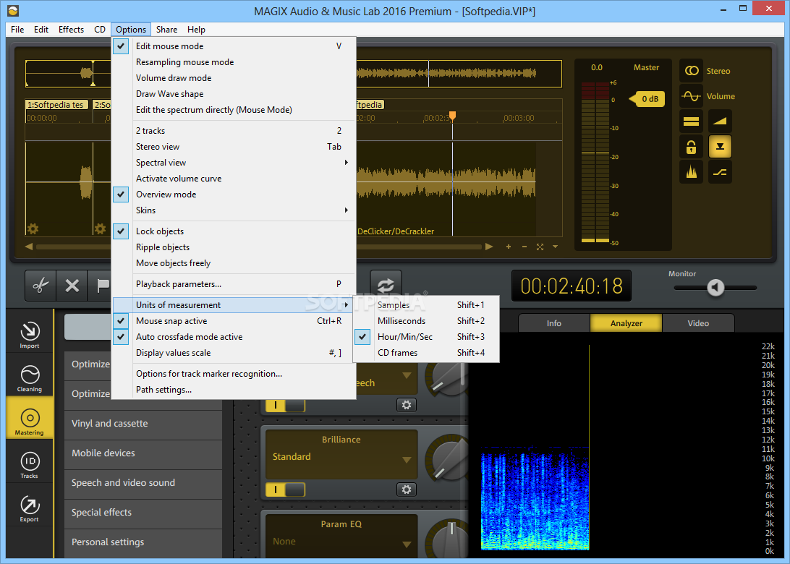
Task: Open the Export section in sidebar
Action: click(x=29, y=508)
